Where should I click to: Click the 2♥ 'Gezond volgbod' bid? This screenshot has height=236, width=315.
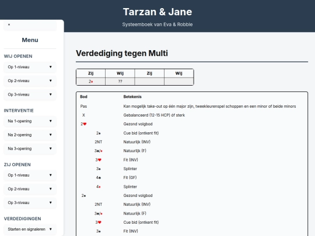tap(83, 124)
